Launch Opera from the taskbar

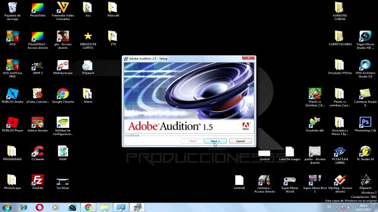40,207
